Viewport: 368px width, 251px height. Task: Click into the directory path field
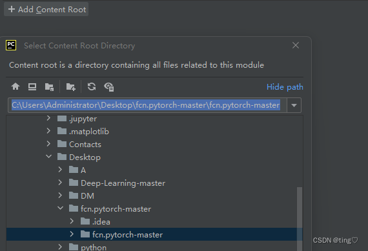tap(147, 105)
